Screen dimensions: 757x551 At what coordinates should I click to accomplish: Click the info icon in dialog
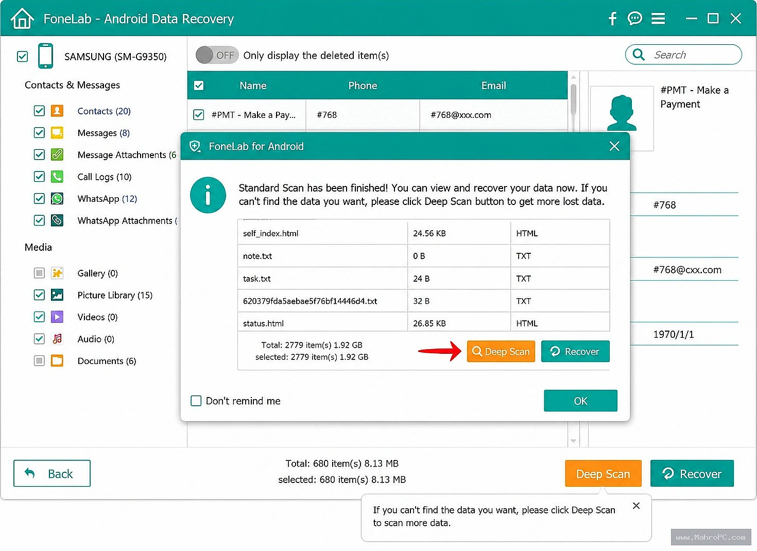tap(208, 195)
